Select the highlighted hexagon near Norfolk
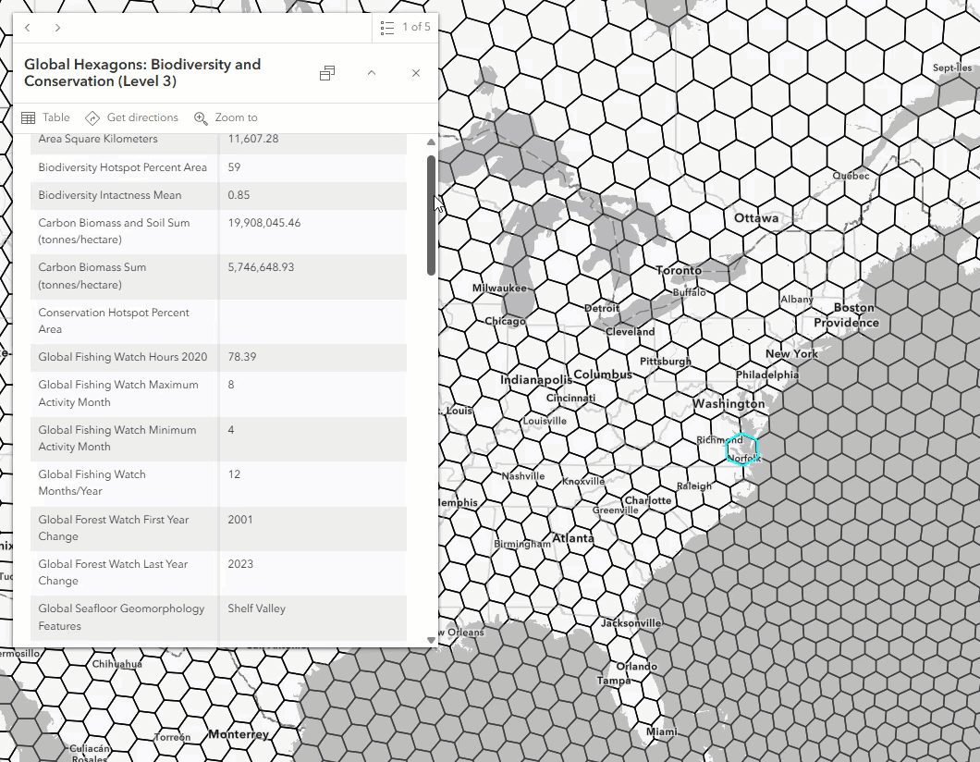The height and width of the screenshot is (762, 980). [742, 448]
